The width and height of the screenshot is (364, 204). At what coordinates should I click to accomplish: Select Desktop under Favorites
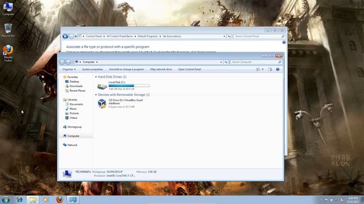tap(72, 82)
